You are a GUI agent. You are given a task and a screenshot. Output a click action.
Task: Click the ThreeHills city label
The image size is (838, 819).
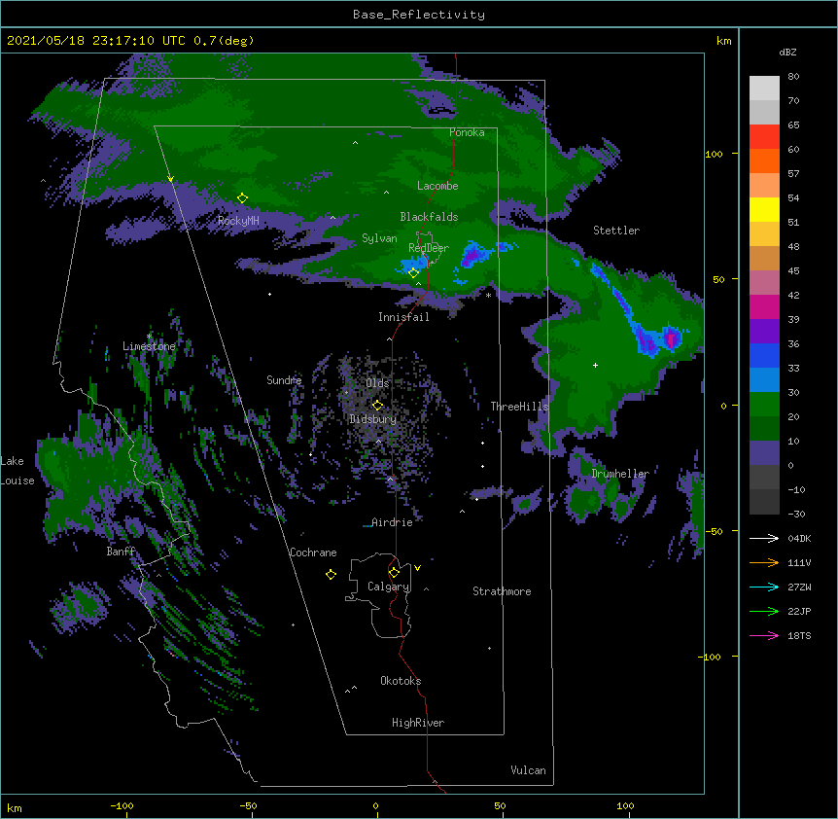pos(519,407)
